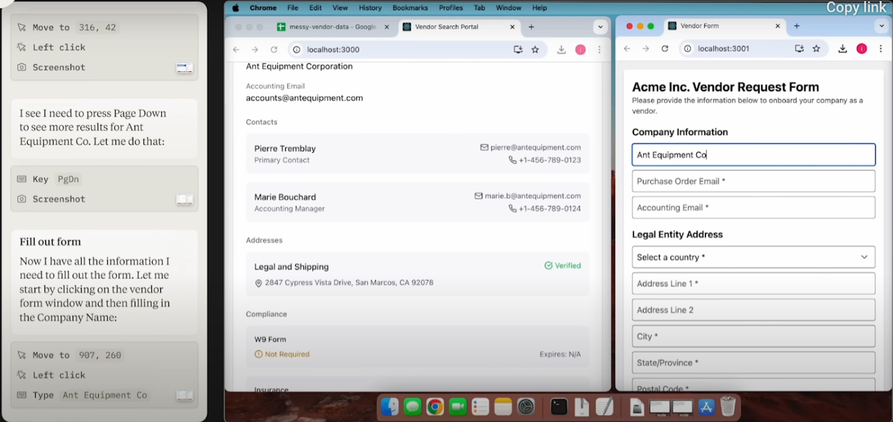Image resolution: width=893 pixels, height=422 pixels.
Task: Reload the Vendor Search Portal page
Action: pyautogui.click(x=274, y=50)
